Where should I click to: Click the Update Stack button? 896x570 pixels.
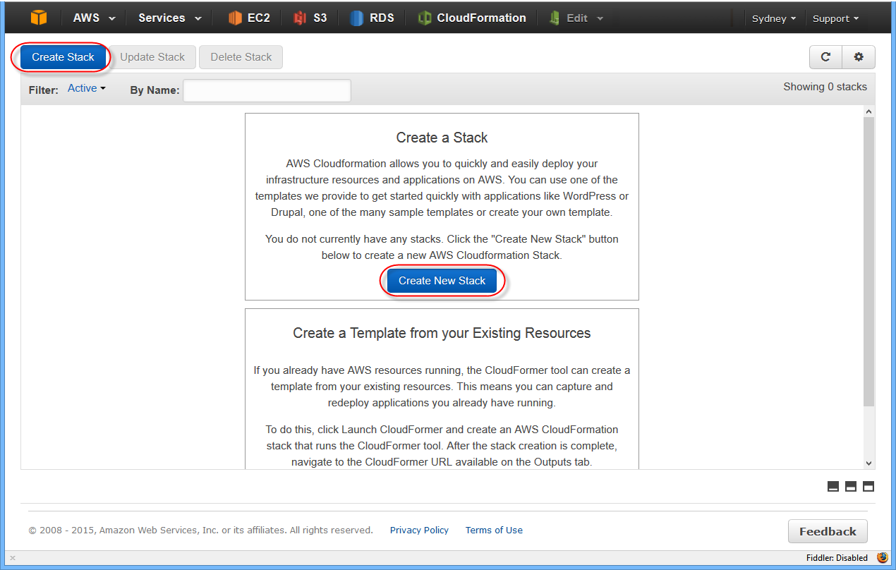tap(152, 57)
